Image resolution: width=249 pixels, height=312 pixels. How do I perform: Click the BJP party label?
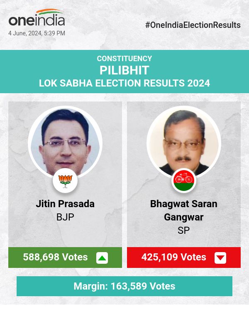point(65,217)
